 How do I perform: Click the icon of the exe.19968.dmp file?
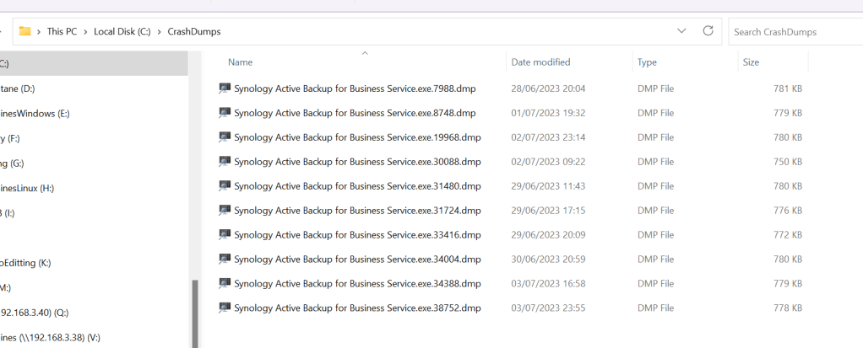[225, 137]
